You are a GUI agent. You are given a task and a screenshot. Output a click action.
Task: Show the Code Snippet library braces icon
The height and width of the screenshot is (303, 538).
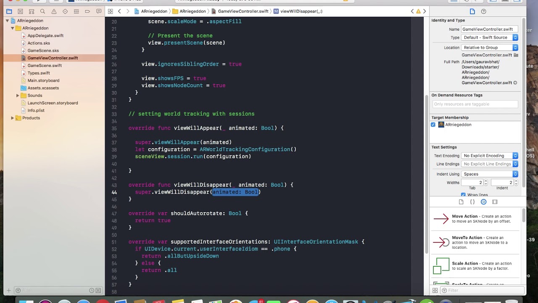tap(472, 202)
